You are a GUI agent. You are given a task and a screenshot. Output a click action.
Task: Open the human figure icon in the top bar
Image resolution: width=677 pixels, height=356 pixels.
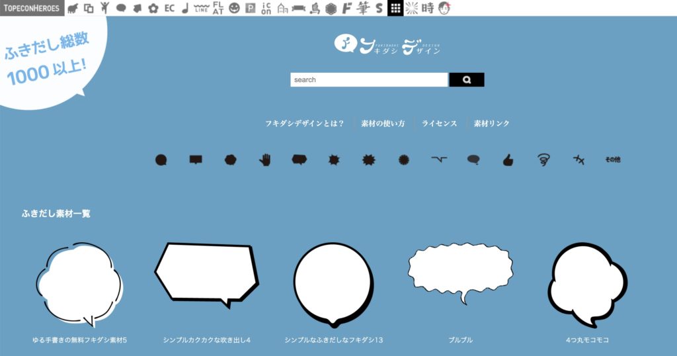(x=105, y=8)
